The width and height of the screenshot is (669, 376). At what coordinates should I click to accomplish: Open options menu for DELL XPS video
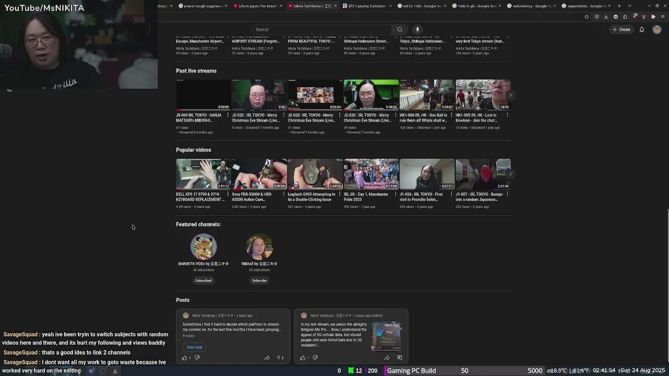[228, 194]
